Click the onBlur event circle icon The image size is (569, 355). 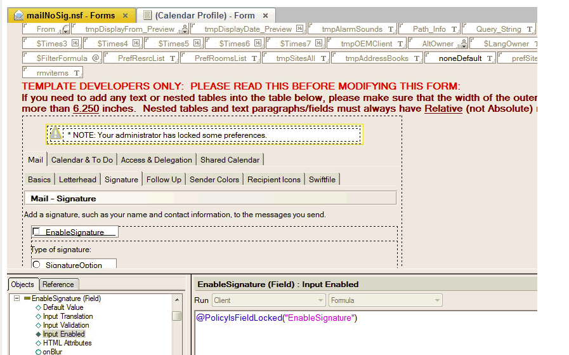(x=38, y=352)
